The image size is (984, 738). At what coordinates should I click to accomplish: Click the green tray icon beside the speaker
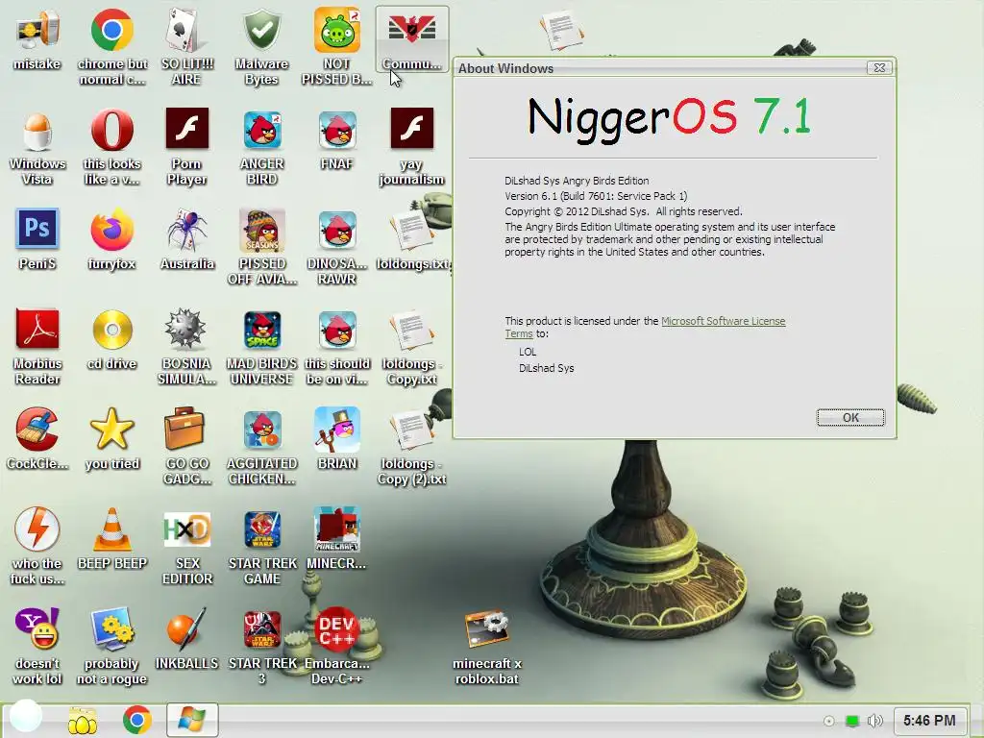pos(852,721)
